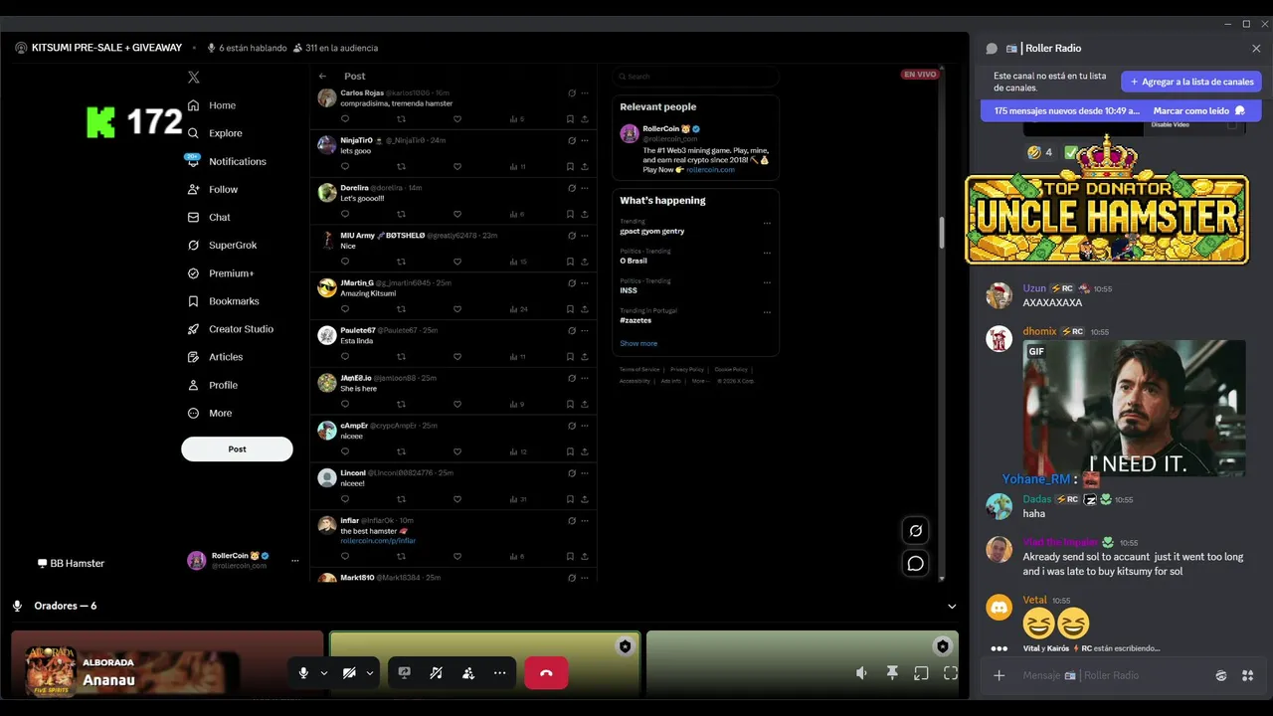Click the message field for Roller Radio
The height and width of the screenshot is (716, 1273).
(x=1109, y=675)
